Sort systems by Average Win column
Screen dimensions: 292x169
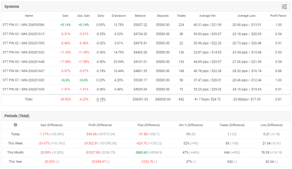pos(207,16)
